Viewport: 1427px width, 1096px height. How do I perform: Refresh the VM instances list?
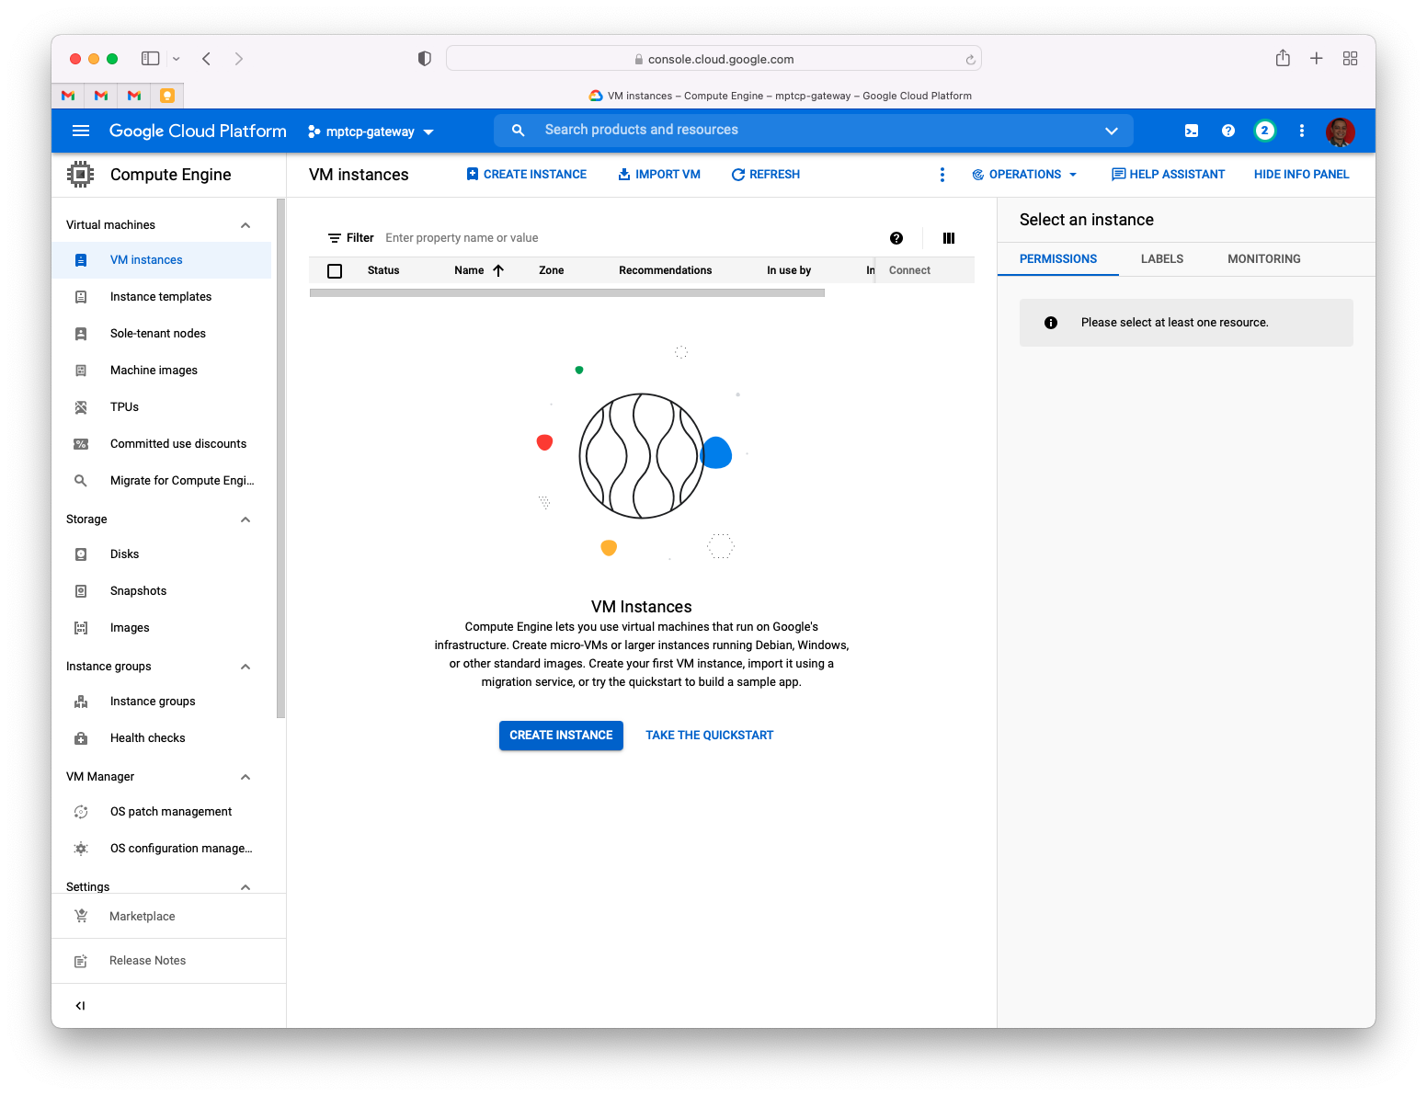pyautogui.click(x=765, y=175)
